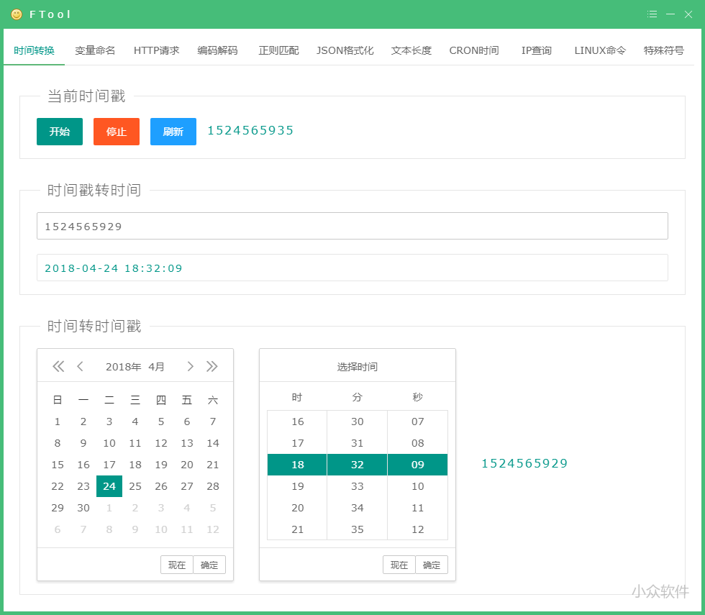This screenshot has width=705, height=615.
Task: Open the HTTP请求 tab
Action: pyautogui.click(x=155, y=50)
